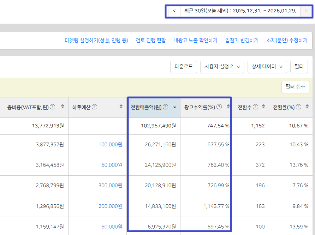Toggle descending sort arrow on 전환매출액
The height and width of the screenshot is (235, 315).
click(x=174, y=107)
